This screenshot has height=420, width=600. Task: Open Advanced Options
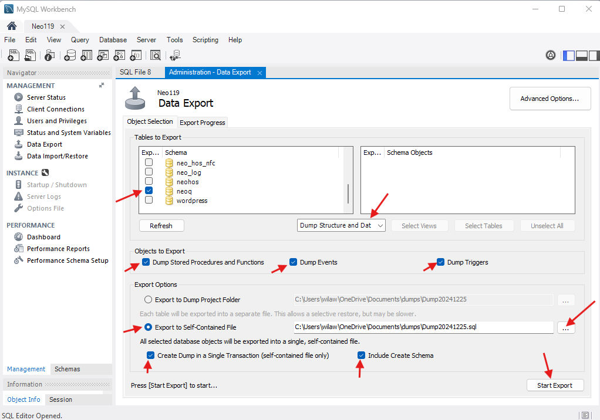point(550,99)
